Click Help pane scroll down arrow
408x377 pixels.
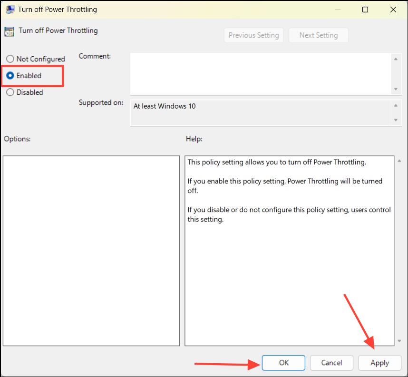point(399,341)
